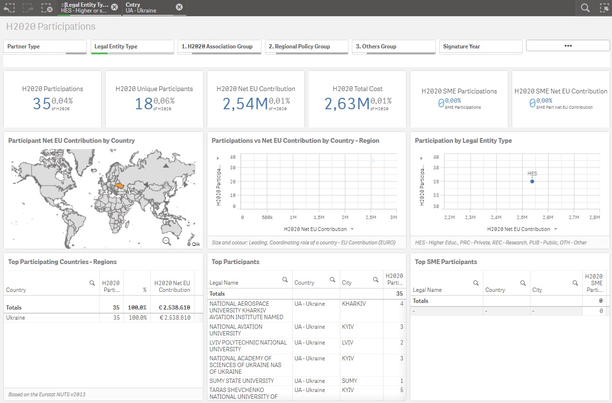Screen dimensions: 612x403
Task: Open x-axis dropdown in Participations vs Contribution chart
Action: [x=352, y=230]
